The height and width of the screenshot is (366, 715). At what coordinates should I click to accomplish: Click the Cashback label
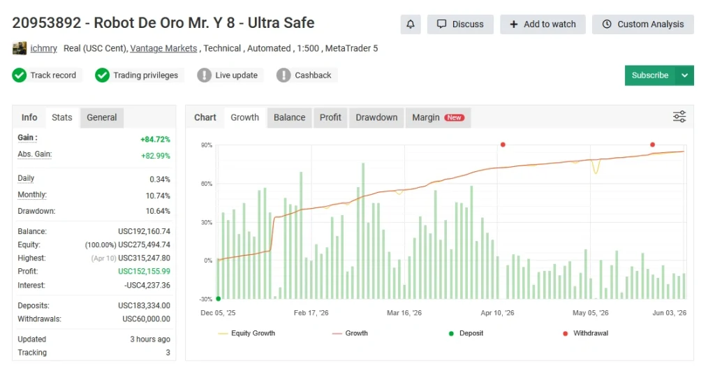click(313, 75)
